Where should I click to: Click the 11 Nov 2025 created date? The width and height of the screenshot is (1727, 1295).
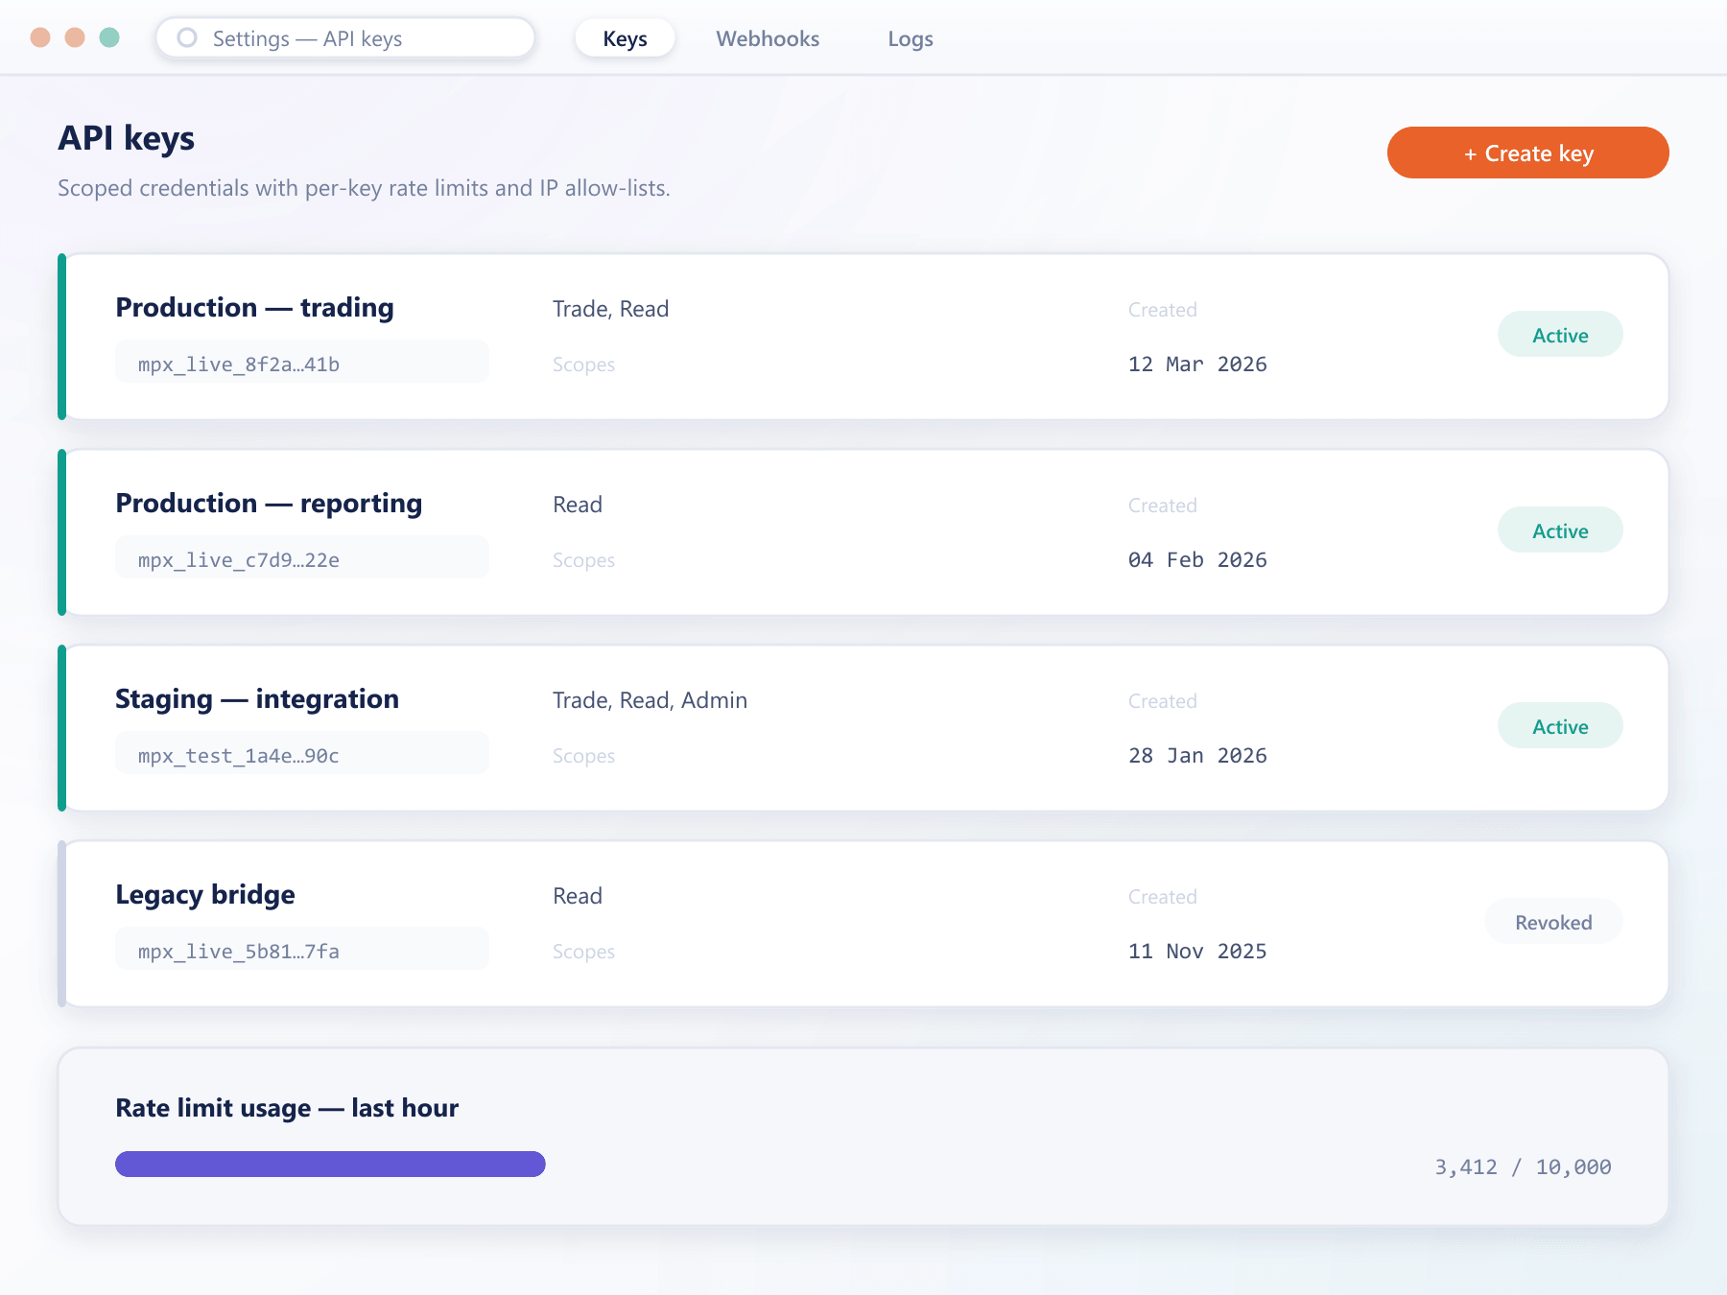click(1197, 952)
